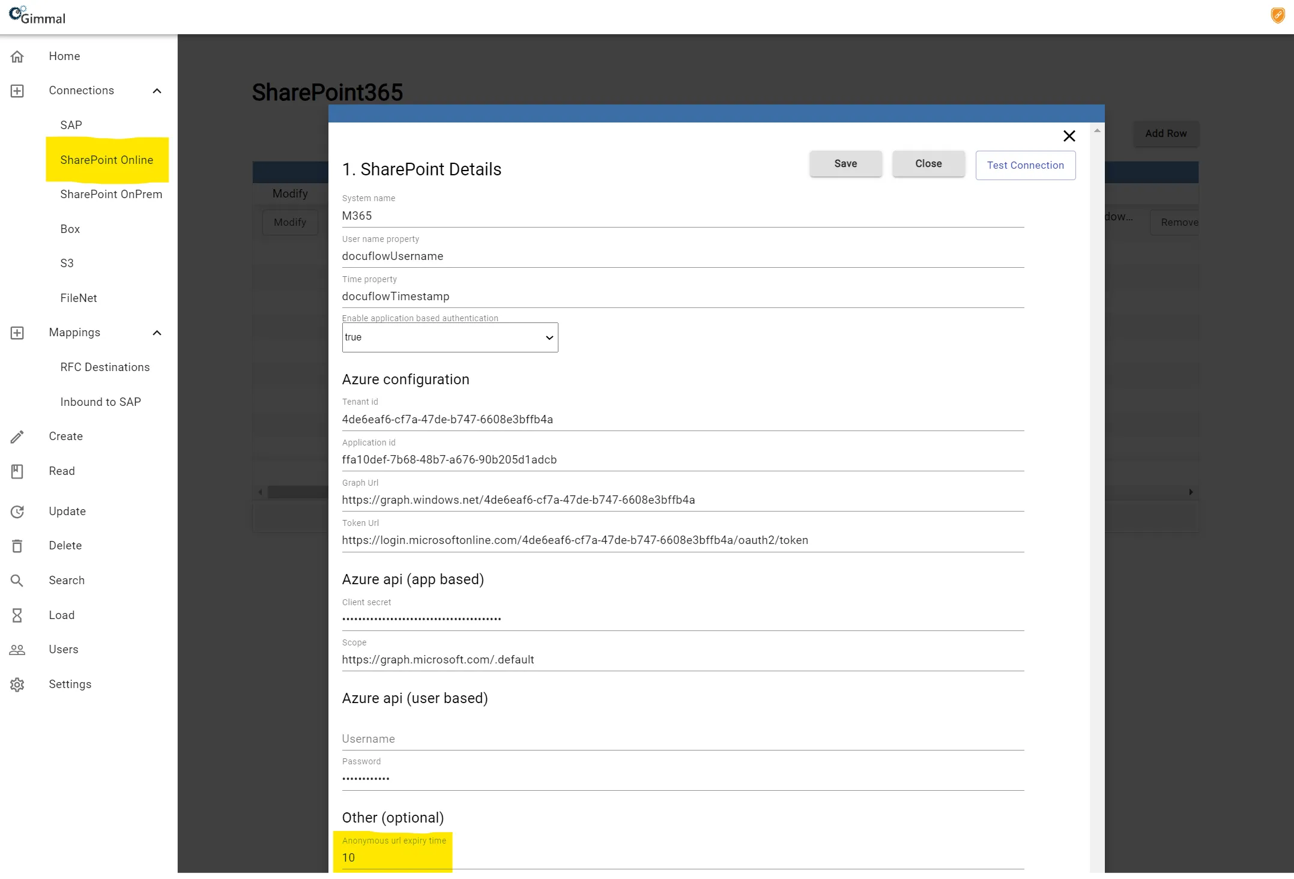
Task: Click the Add Row button behind dialog
Action: pyautogui.click(x=1166, y=134)
